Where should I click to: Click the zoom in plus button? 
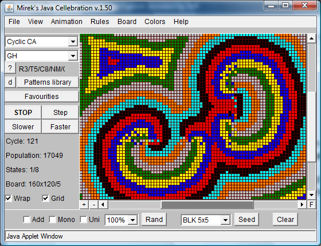pos(84,205)
